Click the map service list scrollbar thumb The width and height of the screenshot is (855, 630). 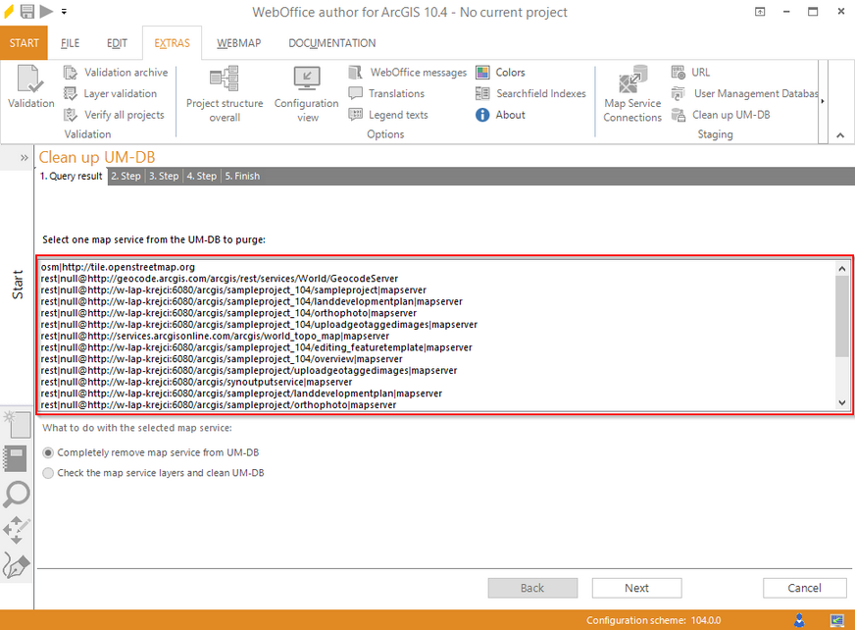point(842,317)
